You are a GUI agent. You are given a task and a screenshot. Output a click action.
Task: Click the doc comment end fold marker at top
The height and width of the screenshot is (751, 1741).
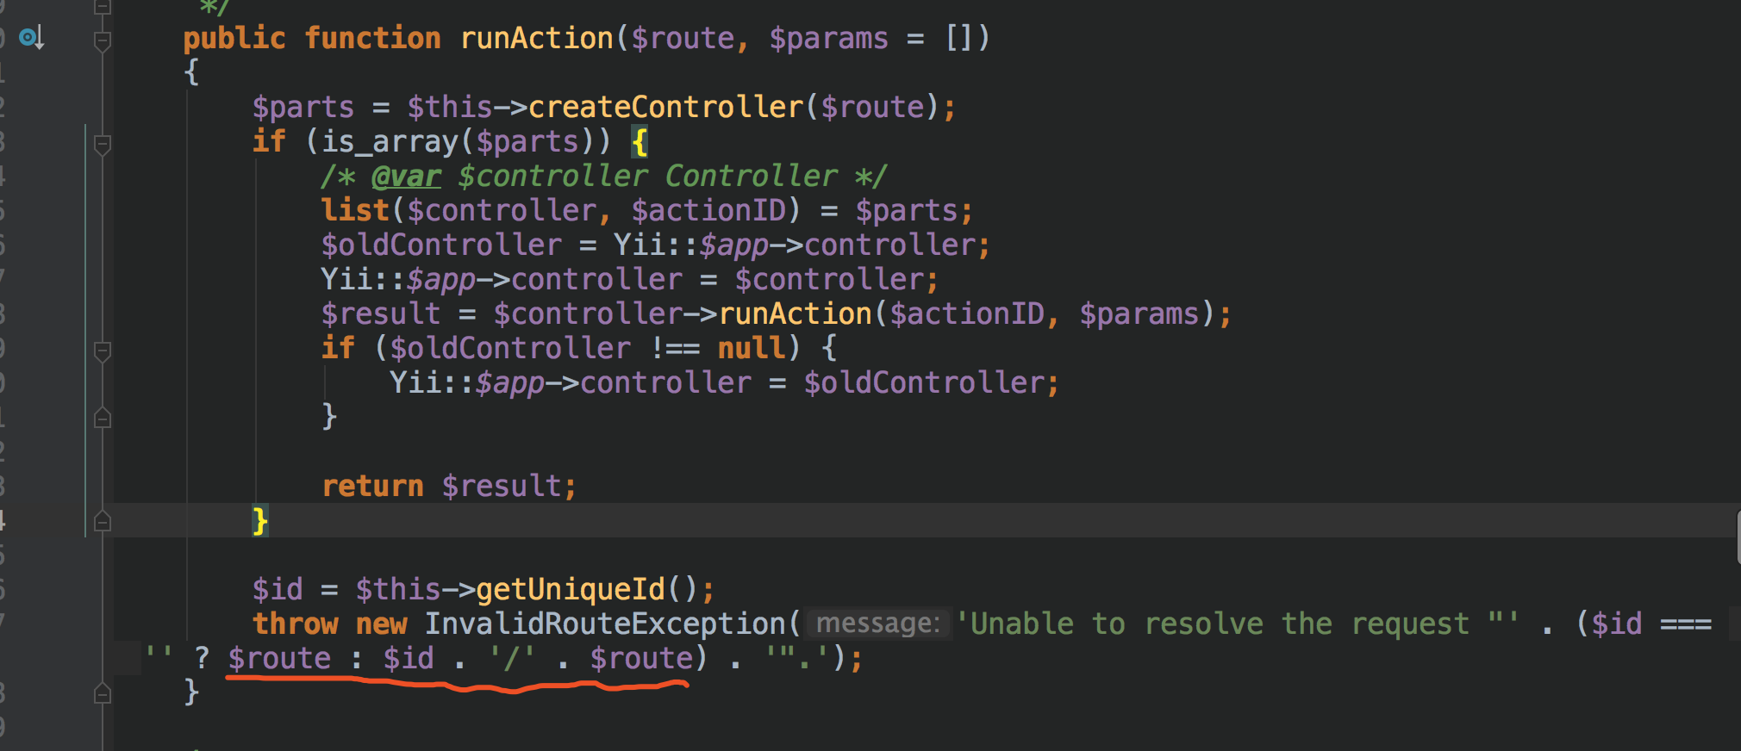click(102, 7)
